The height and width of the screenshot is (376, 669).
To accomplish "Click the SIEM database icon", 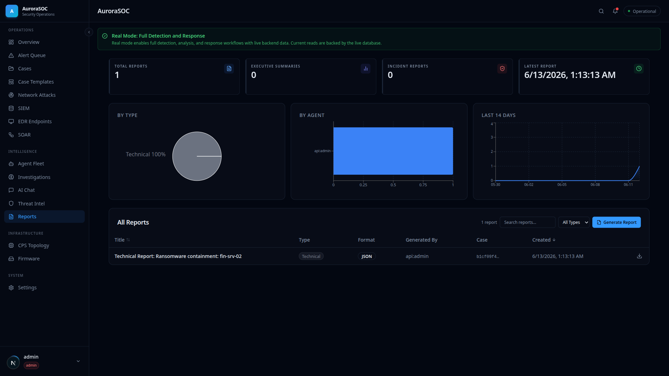I will click(x=11, y=108).
